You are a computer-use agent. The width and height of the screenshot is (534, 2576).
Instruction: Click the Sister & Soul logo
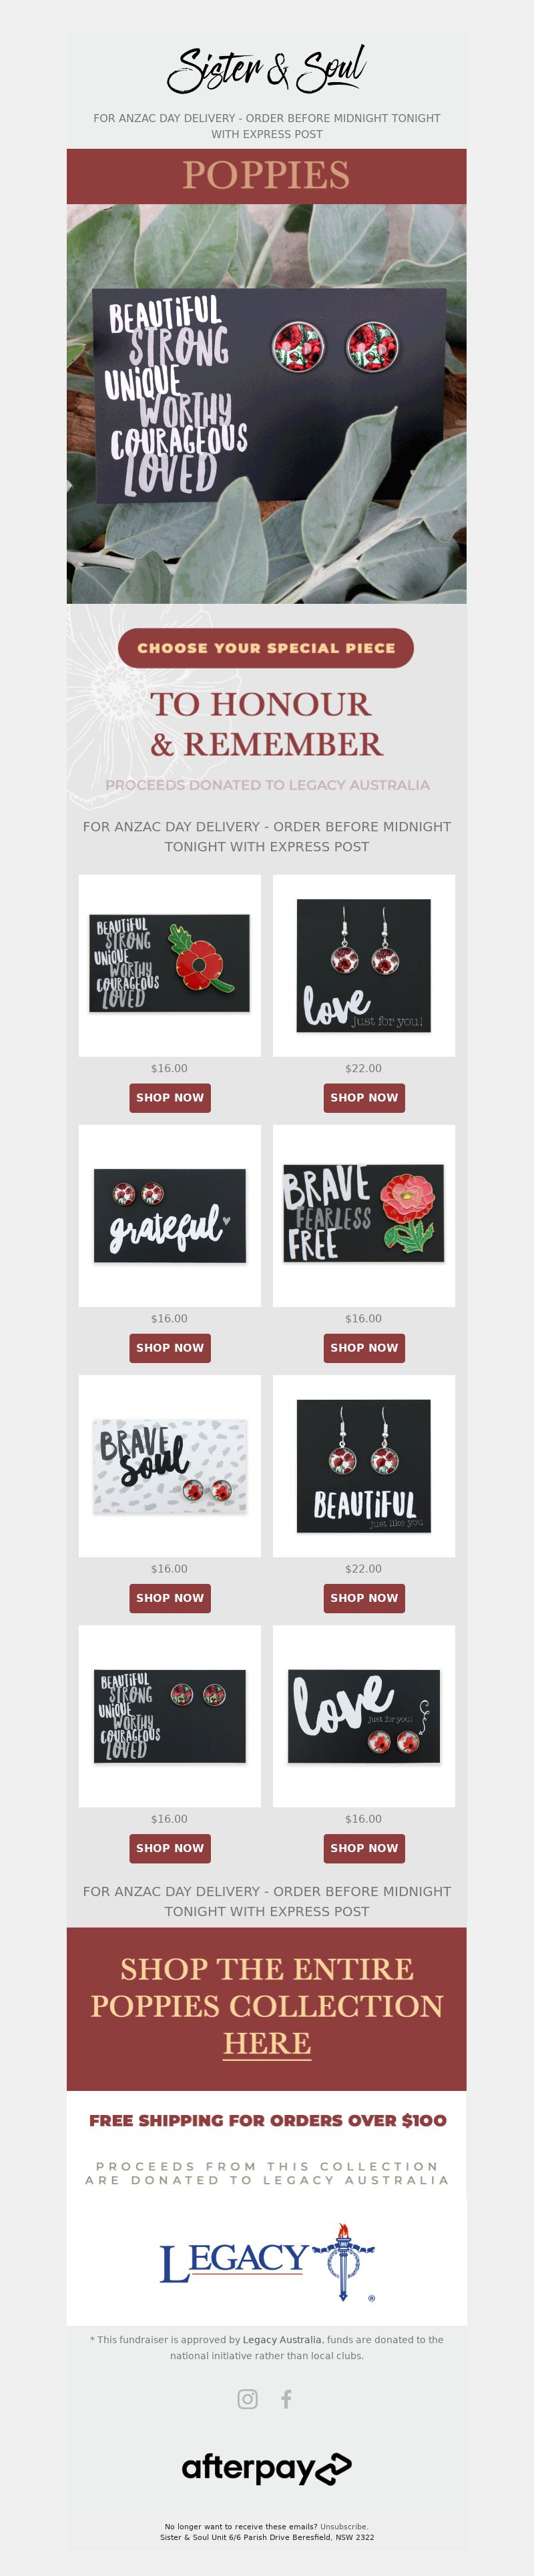tap(266, 69)
